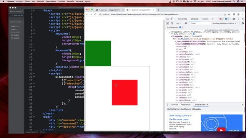Click the site info icon before Archivo

(x=100, y=15)
